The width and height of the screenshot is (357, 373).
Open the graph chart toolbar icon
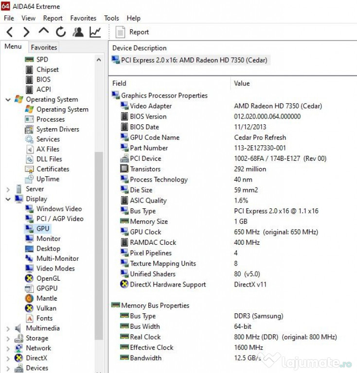95,32
